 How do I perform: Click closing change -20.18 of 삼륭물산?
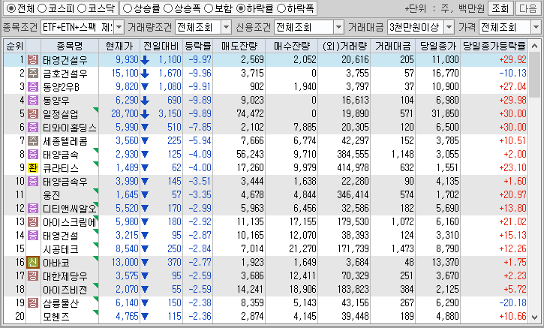coord(512,303)
